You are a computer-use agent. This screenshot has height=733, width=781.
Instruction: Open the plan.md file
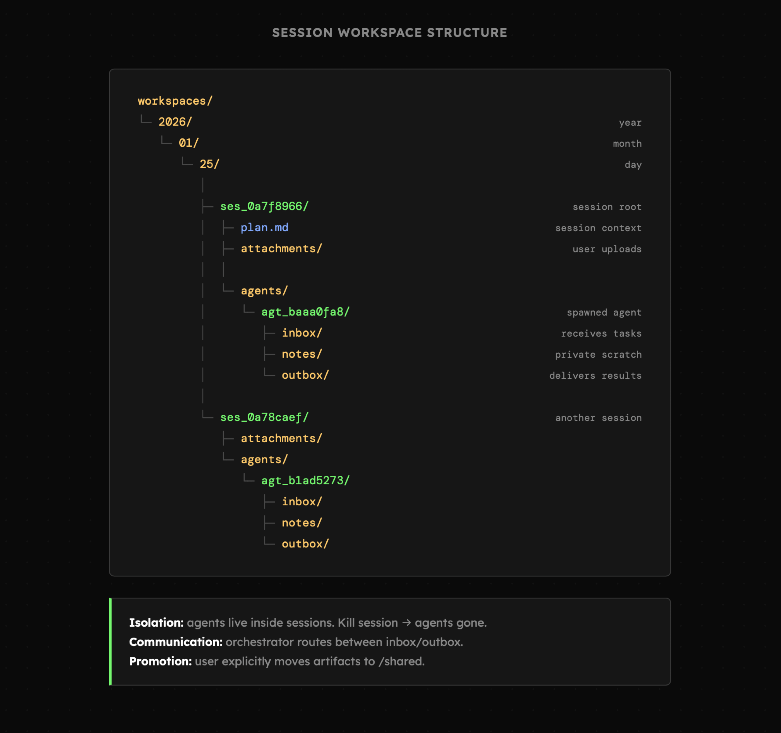pyautogui.click(x=264, y=228)
